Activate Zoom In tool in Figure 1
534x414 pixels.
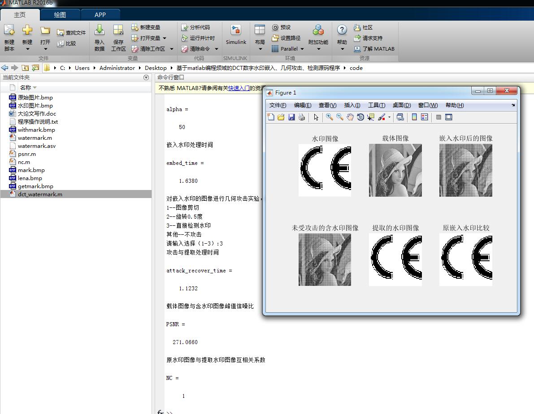click(330, 117)
